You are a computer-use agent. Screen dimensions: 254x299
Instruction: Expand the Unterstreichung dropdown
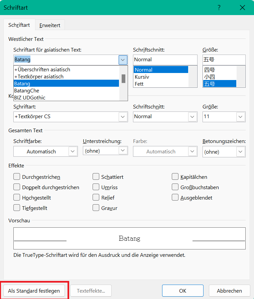pyautogui.click(x=123, y=151)
